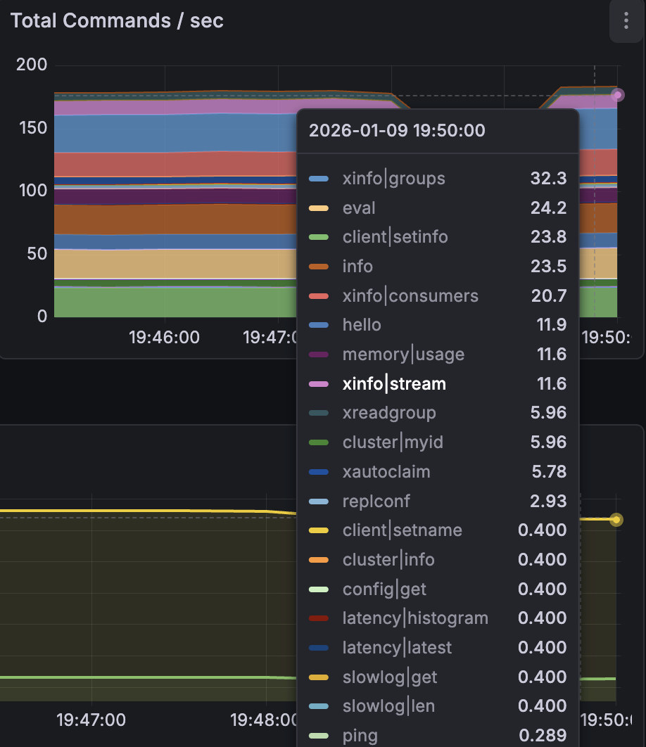Click the latency|histogram red color marker
The image size is (646, 747).
click(319, 618)
